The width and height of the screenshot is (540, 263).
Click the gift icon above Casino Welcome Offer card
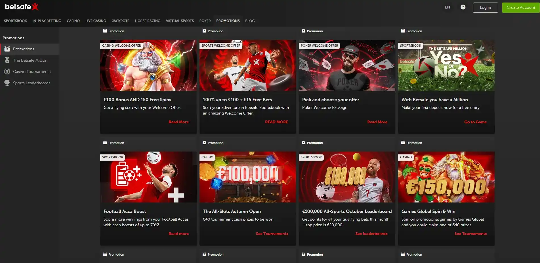click(105, 31)
